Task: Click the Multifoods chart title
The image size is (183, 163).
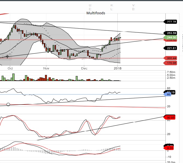Action: pos(96,13)
